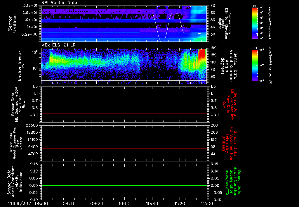Viewport: 299px width, 207px height.
Task: Select the "NPI Vector Data" panel title
Action: click(x=59, y=3)
